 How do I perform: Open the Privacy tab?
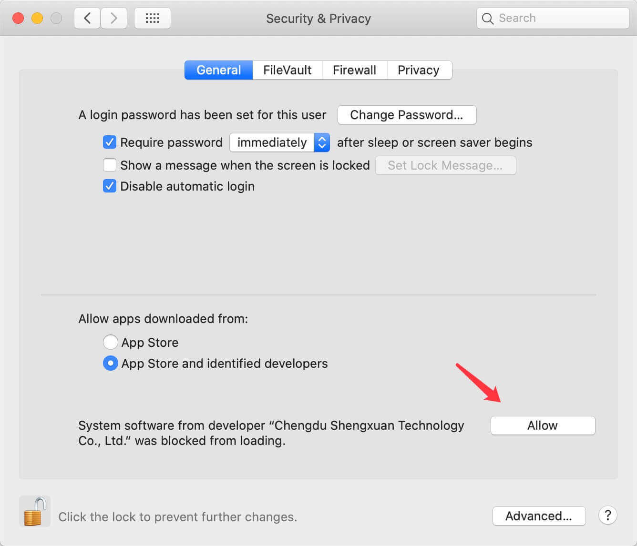pyautogui.click(x=419, y=70)
